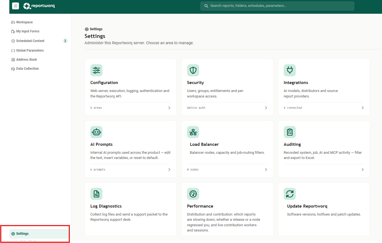Open the Performance card title

[x=200, y=206]
